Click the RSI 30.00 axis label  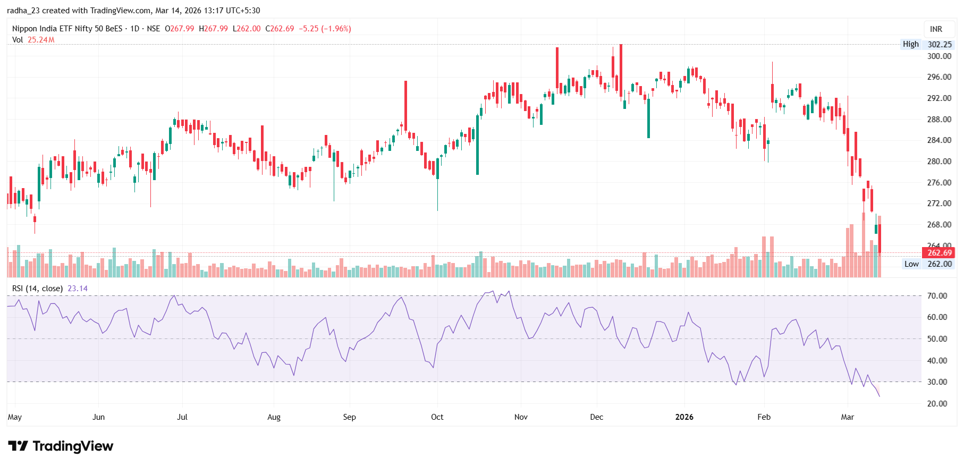[937, 382]
